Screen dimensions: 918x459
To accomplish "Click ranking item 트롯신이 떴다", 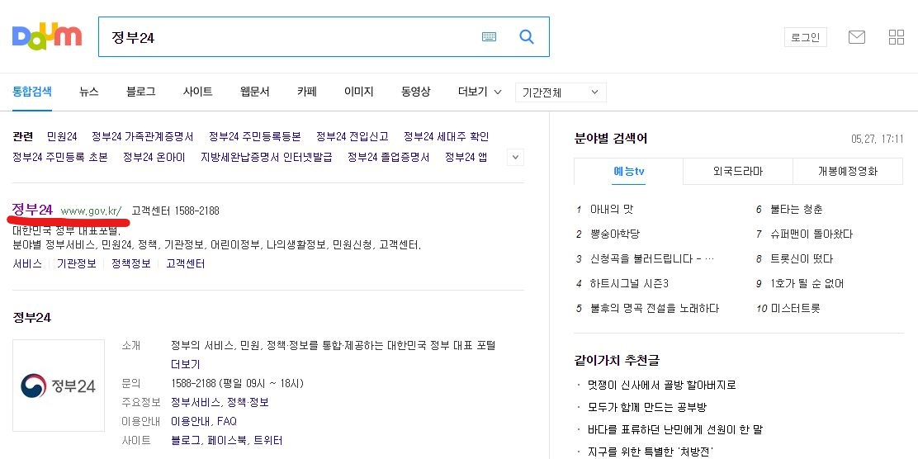I will tap(802, 258).
